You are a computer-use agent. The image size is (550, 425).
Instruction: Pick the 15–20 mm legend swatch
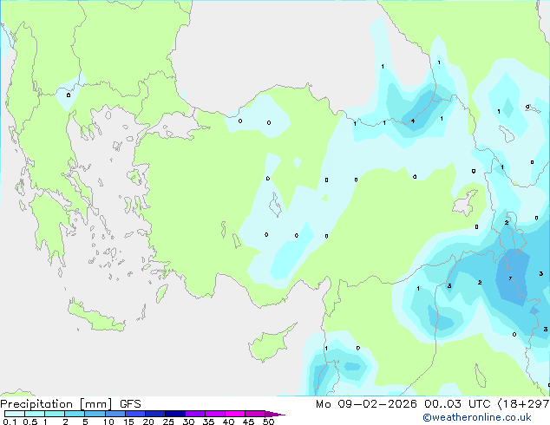pyautogui.click(x=135, y=414)
